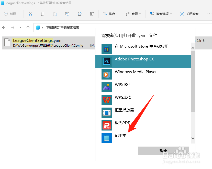Click the app list scrollbar thumb

point(193,81)
